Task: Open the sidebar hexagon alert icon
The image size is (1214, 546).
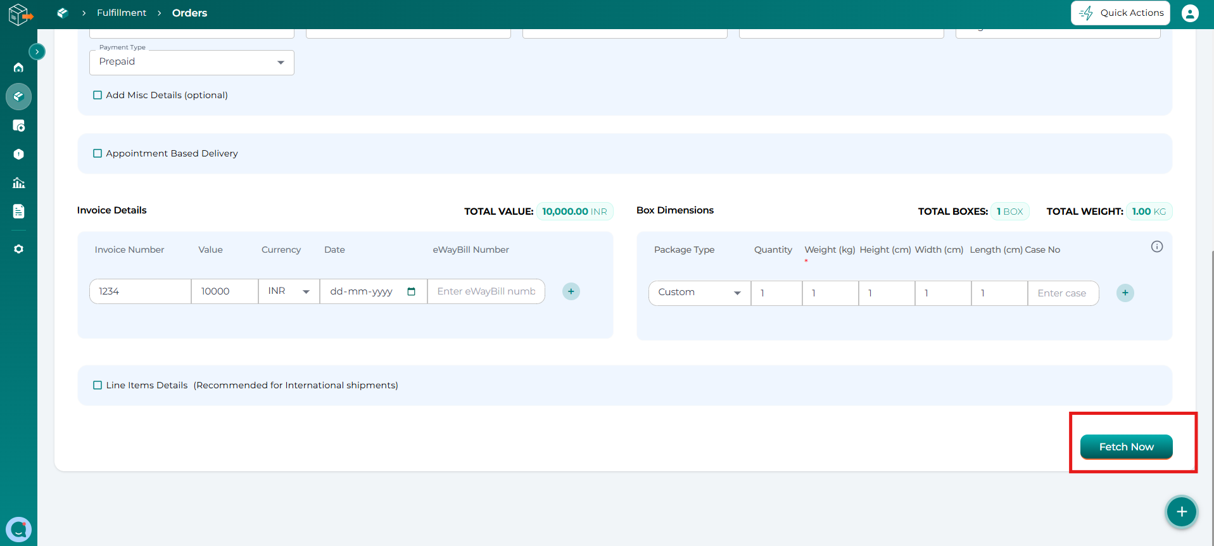Action: (x=18, y=154)
